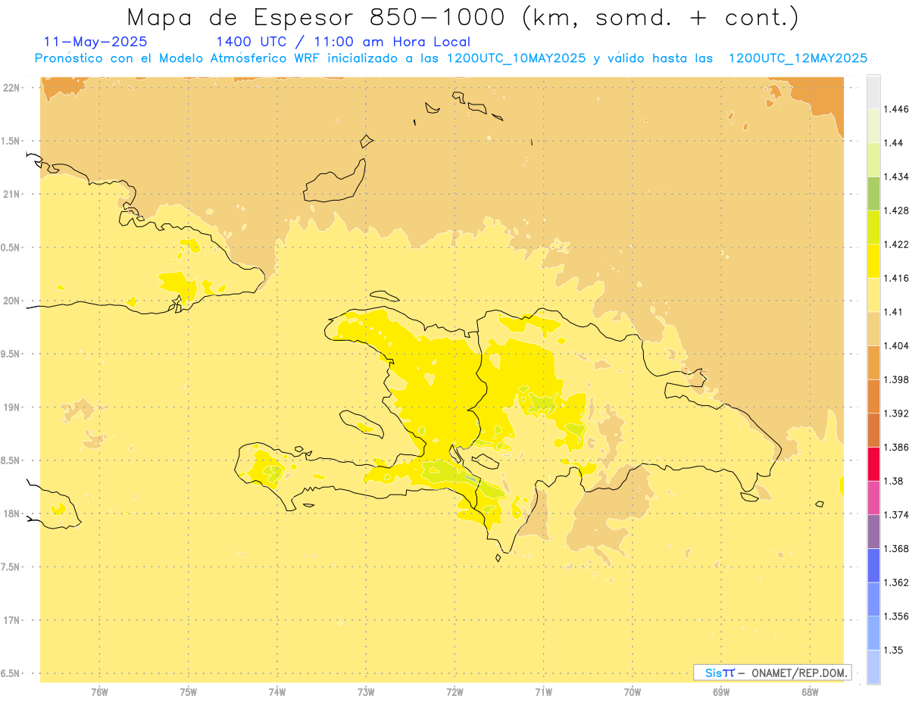Click the legend value '1.38'

click(894, 481)
